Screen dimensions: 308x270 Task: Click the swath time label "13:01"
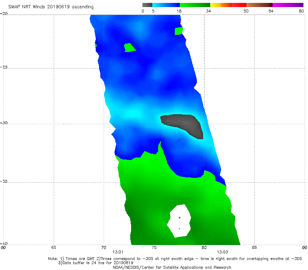click(118, 252)
